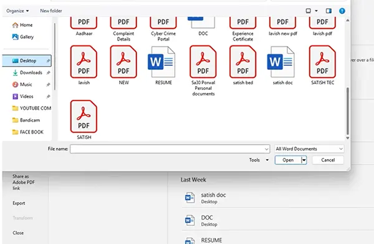Viewport: 374px width, 244px height.
Task: Select the NEW PDF file icon
Action: pyautogui.click(x=123, y=62)
